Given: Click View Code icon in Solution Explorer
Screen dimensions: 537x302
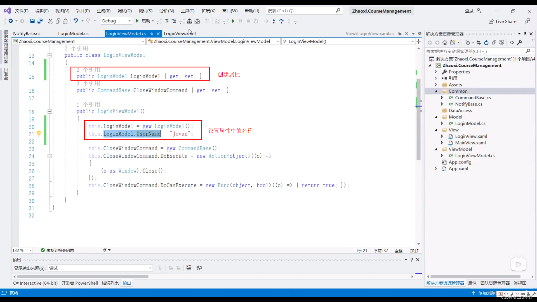Looking at the screenshot, I should click(512, 43).
